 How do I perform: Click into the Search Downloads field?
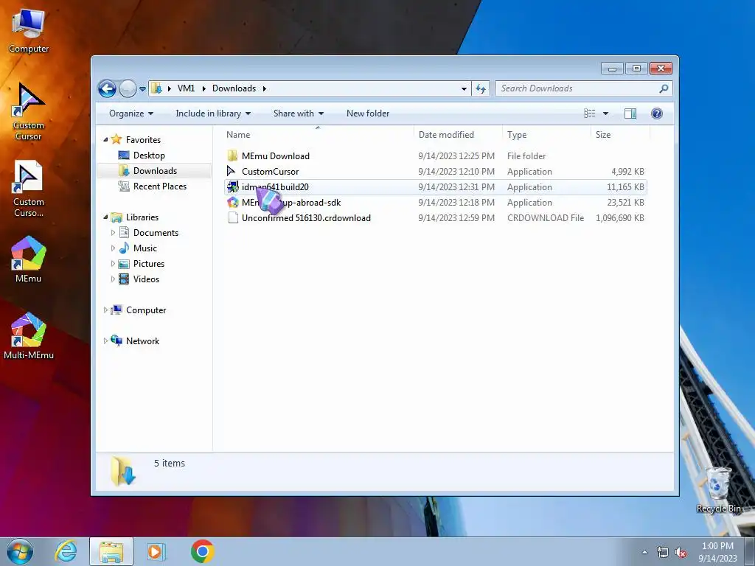click(578, 88)
